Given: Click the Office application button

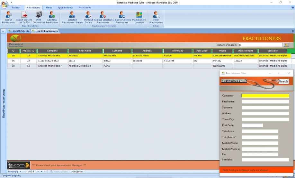Looking at the screenshot, I should click(4, 4).
